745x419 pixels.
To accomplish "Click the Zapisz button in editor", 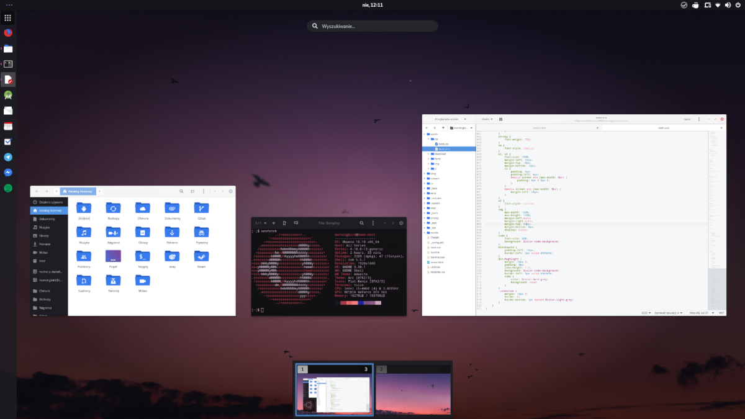I will point(687,119).
